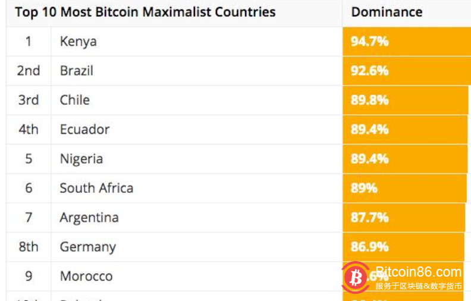Click the Top 10 Most Bitcoin Maximalist Countries header

pos(145,12)
